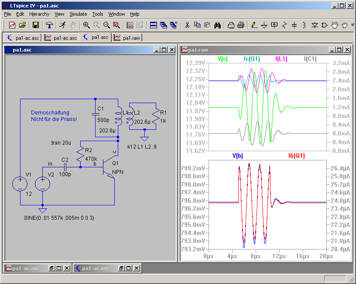Image resolution: width=356 pixels, height=284 pixels.
Task: Restore the minimized pa1-ac.asc waveform window
Action: click(x=51, y=268)
